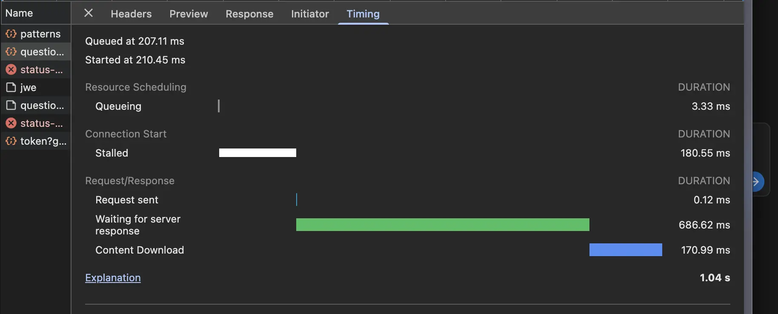Select the patterns request in list
Screen dimensions: 778x314
(x=40, y=34)
